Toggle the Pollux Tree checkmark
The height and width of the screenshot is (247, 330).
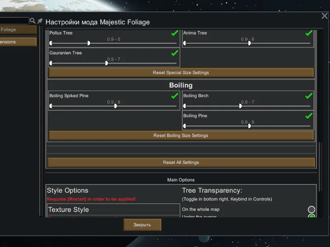click(175, 33)
